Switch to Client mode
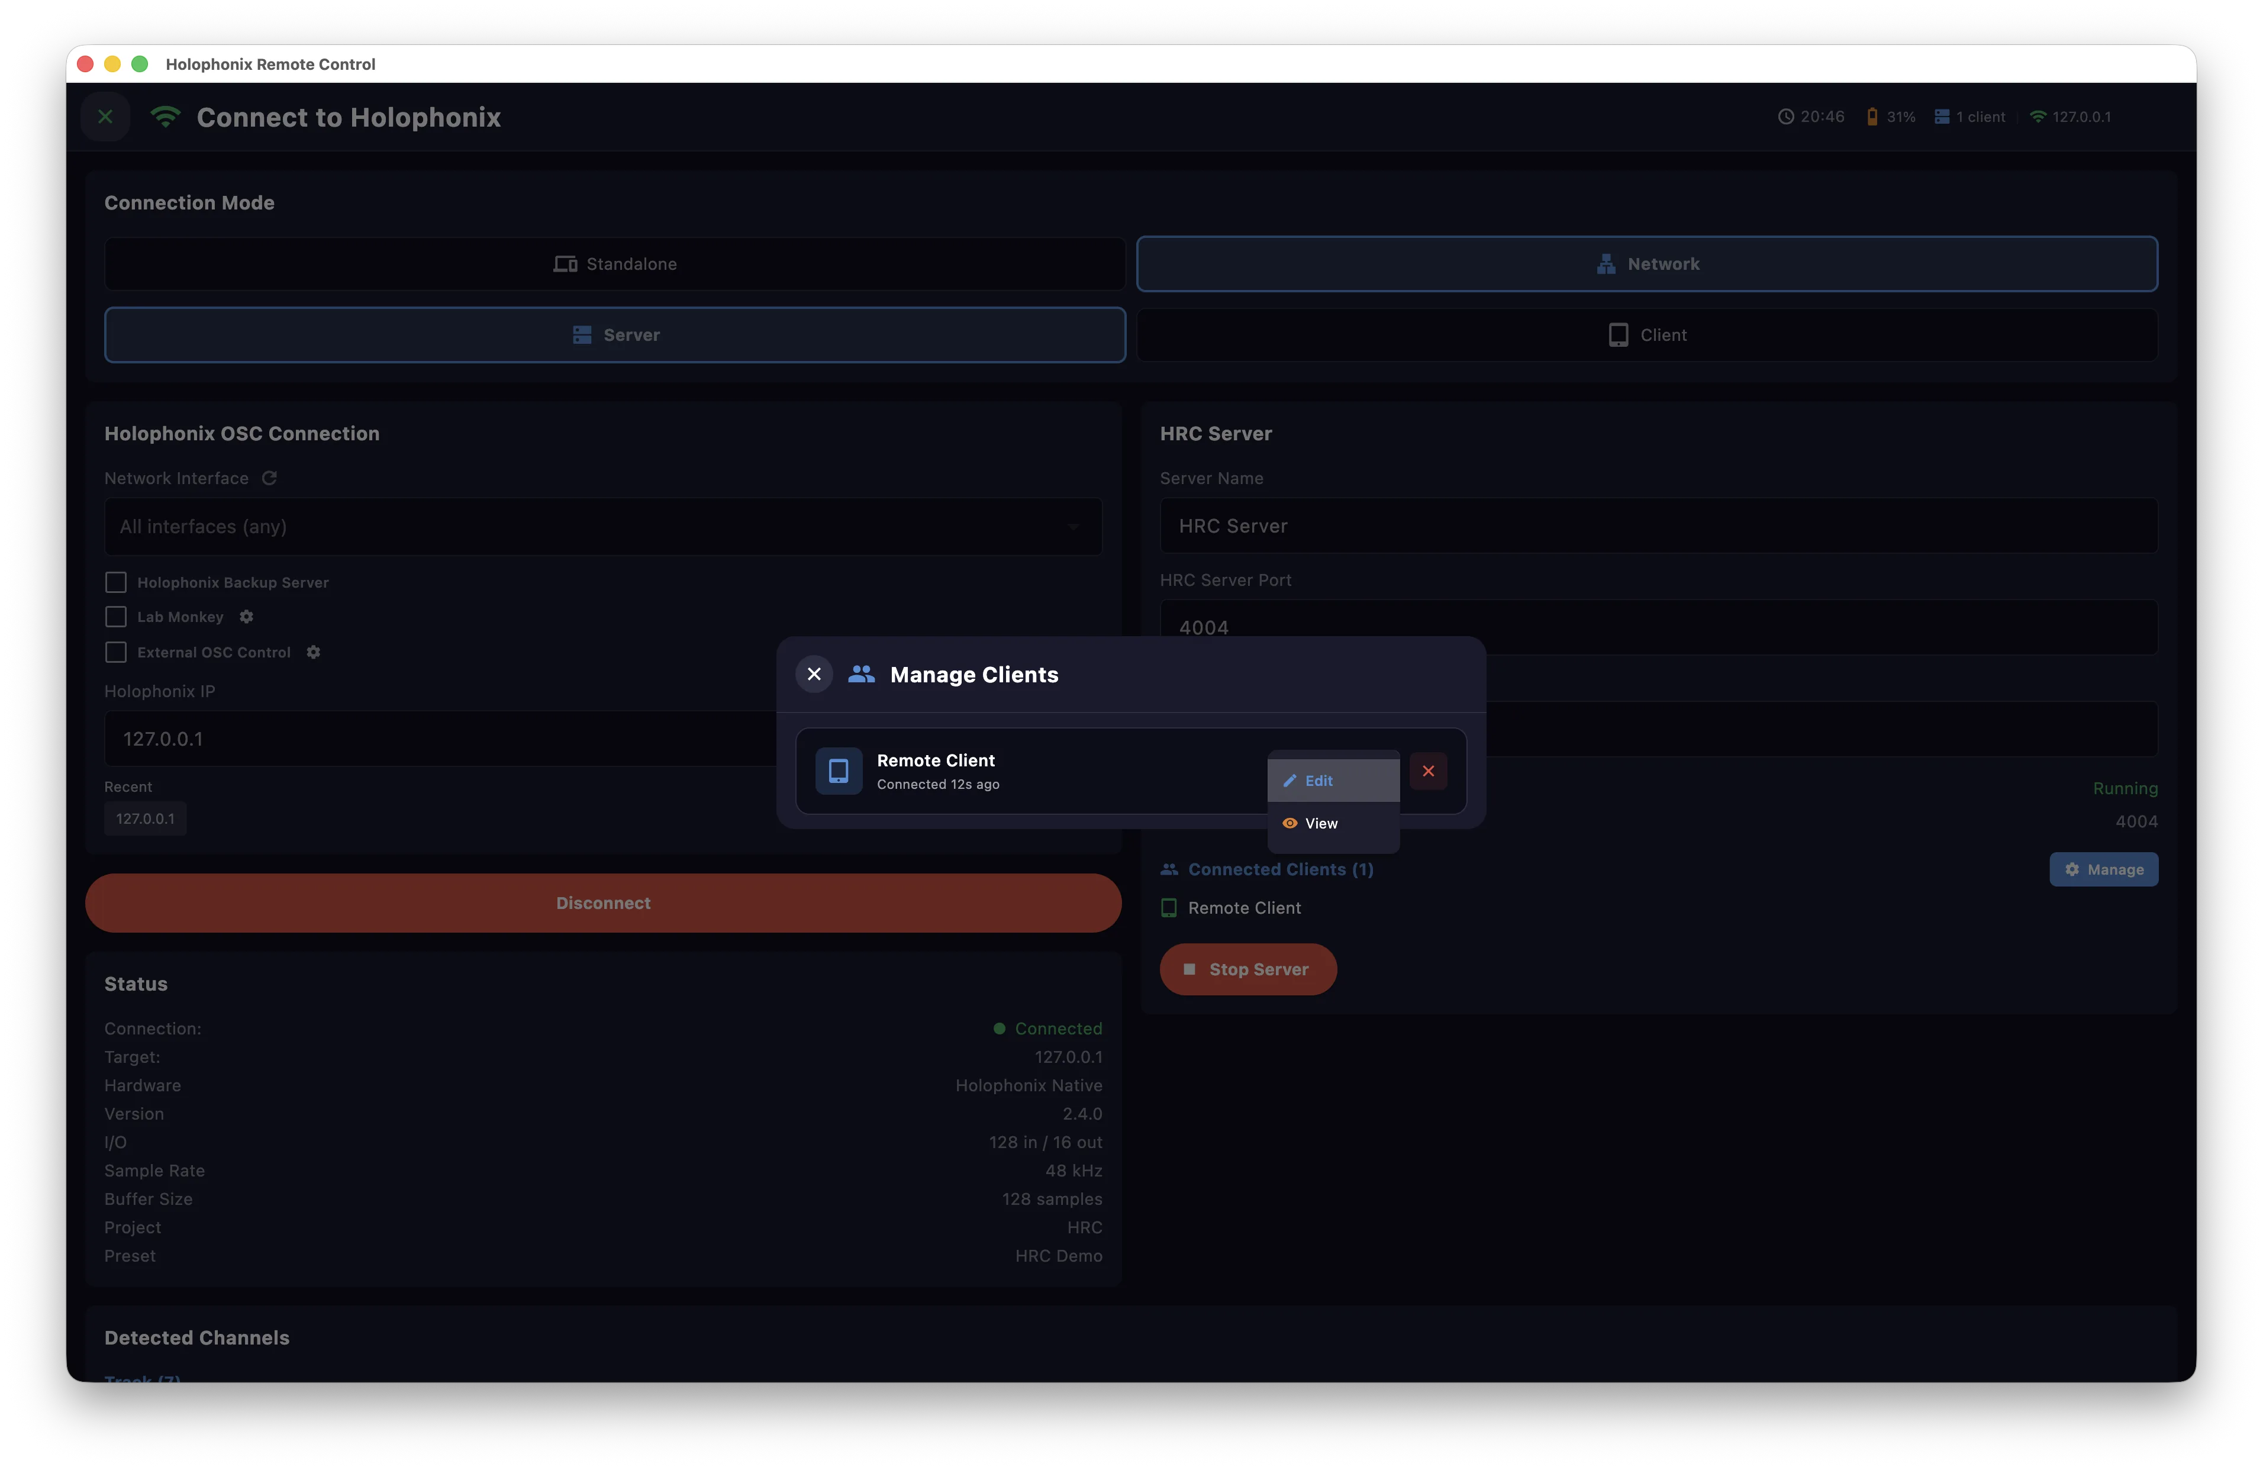This screenshot has height=1470, width=2263. point(1647,335)
